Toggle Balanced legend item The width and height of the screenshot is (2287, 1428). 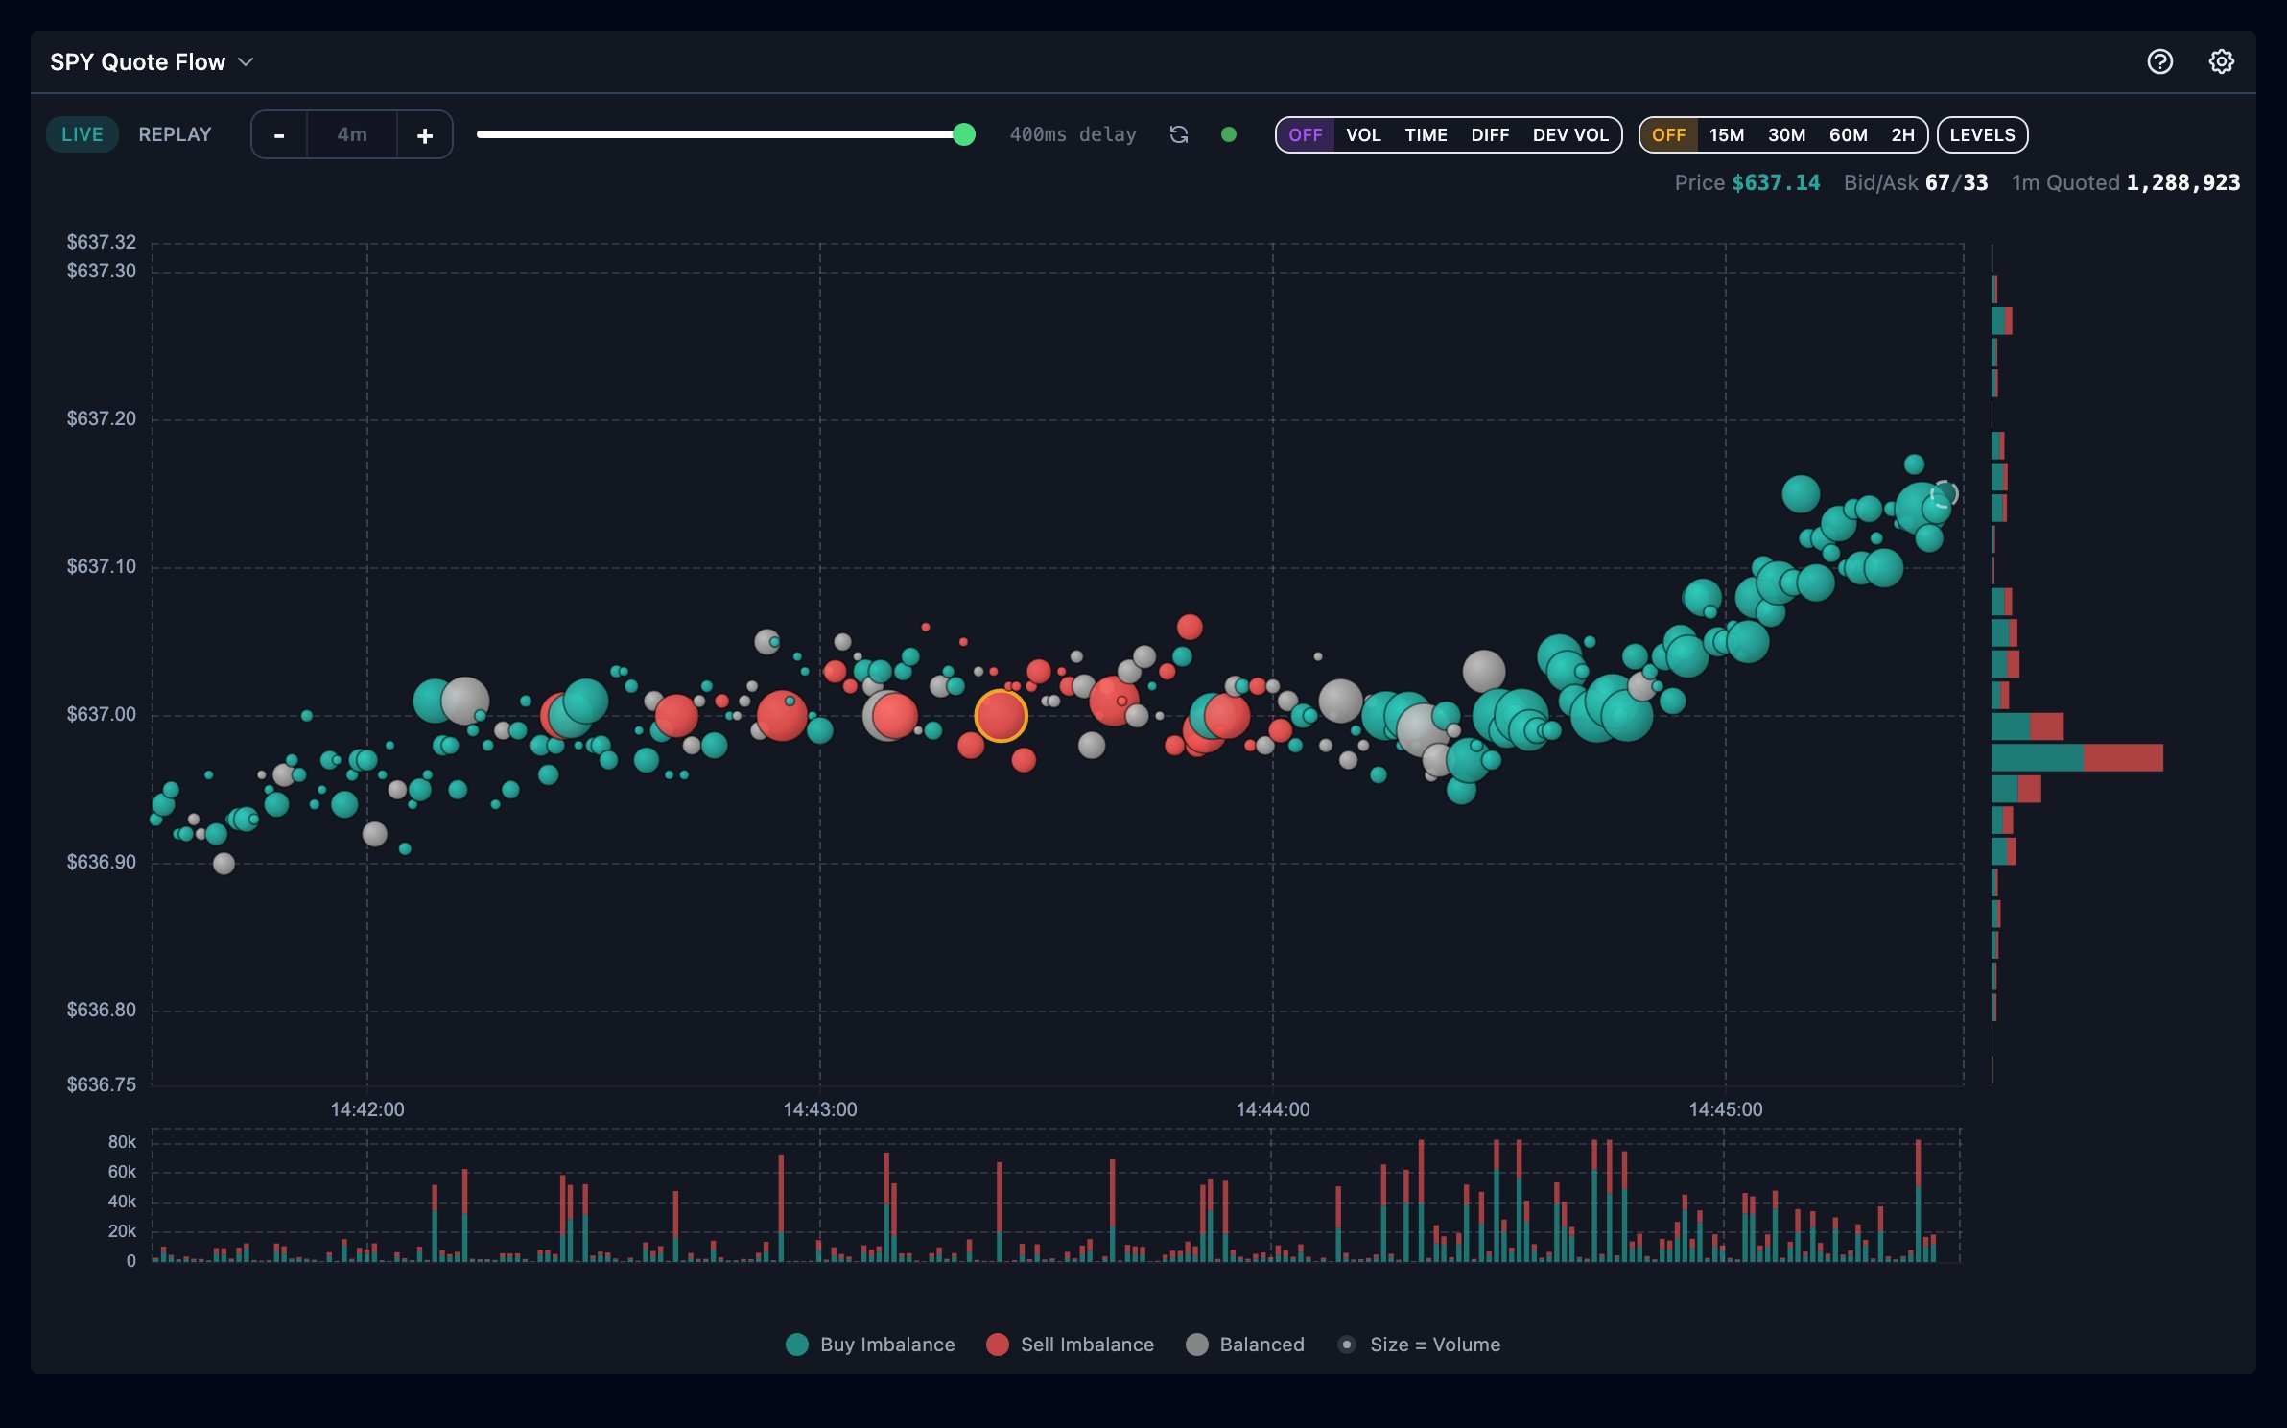[x=1245, y=1345]
